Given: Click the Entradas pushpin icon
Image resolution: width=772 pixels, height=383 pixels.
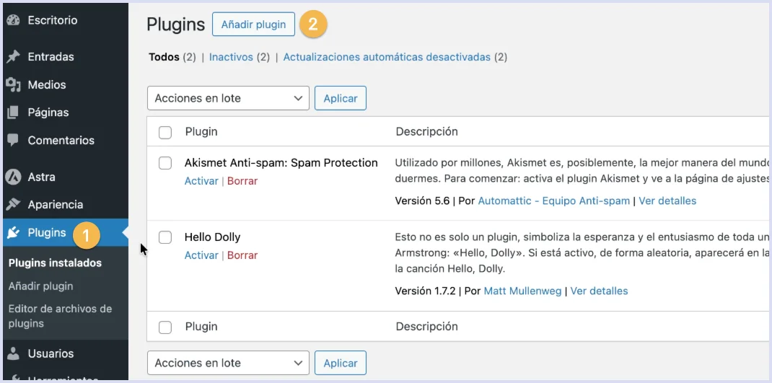Looking at the screenshot, I should point(13,56).
